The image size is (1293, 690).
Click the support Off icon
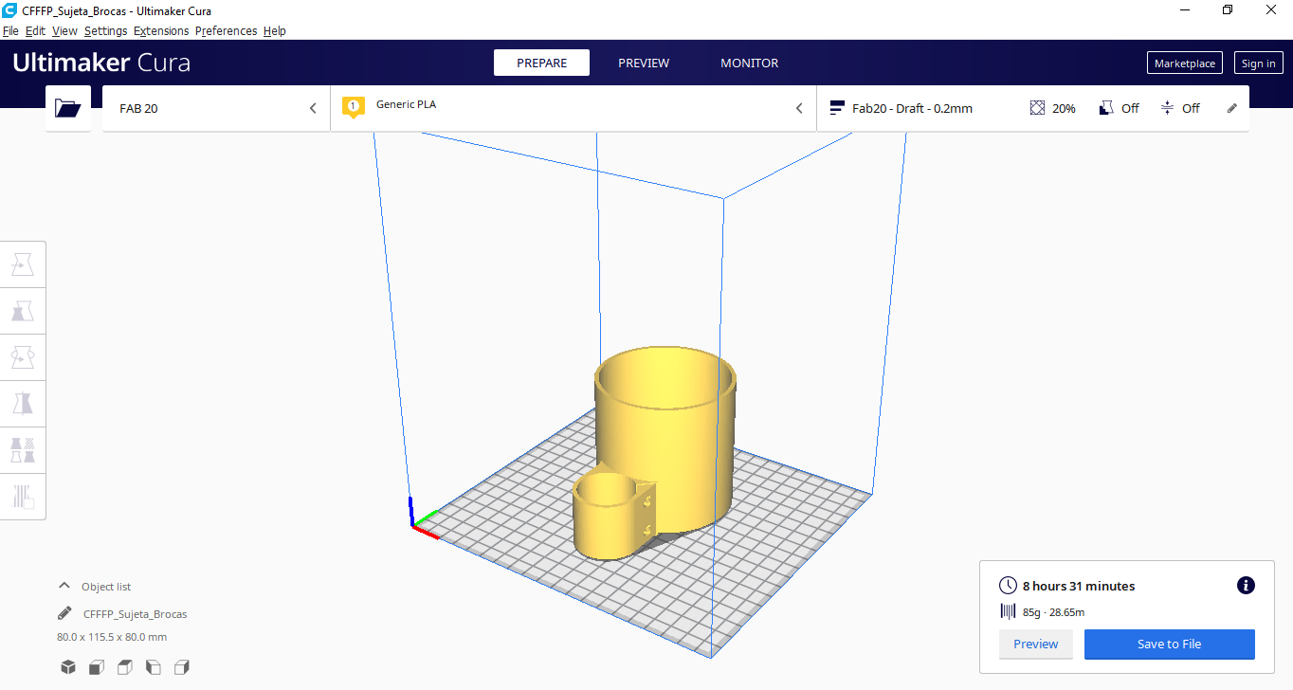click(x=1106, y=108)
